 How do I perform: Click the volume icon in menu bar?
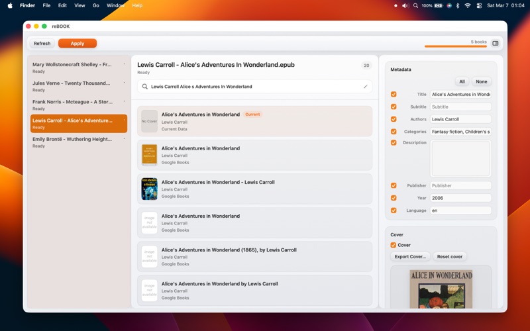pos(405,5)
